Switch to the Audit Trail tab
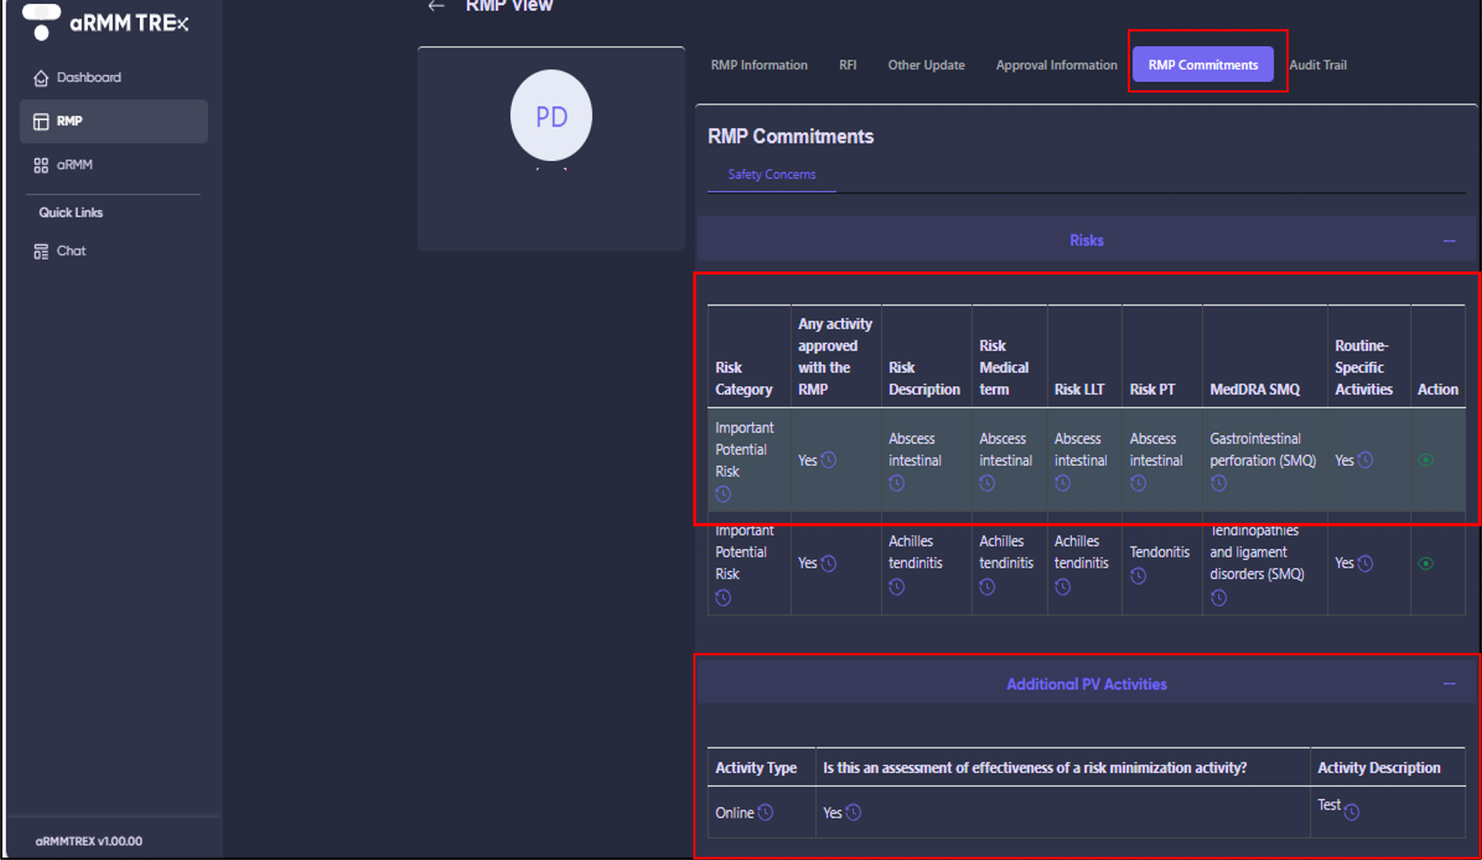Screen dimensions: 1482x860 pyautogui.click(x=1318, y=66)
